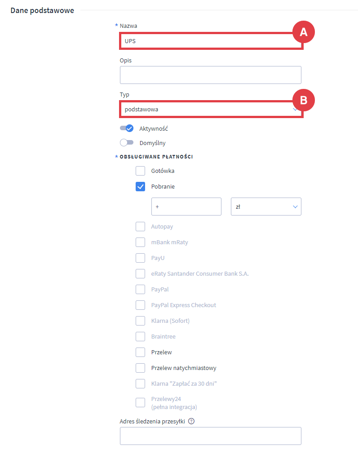Click the Pobranie label text
This screenshot has width=358, height=449.
click(163, 187)
